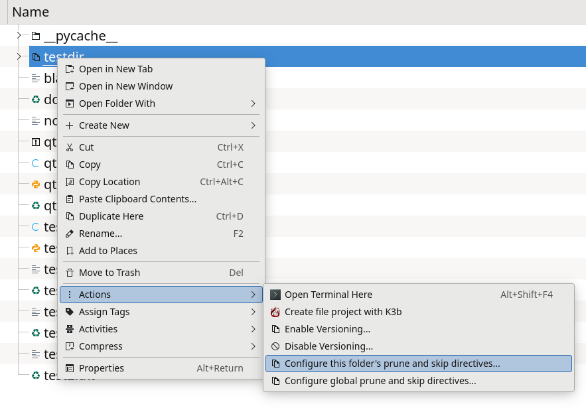
Task: Click the Properties icon
Action: pos(70,368)
